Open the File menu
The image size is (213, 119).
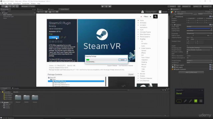click(x=2, y=4)
